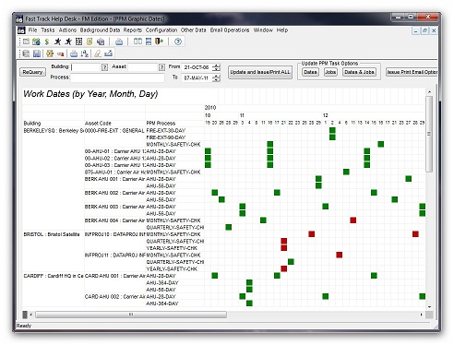This screenshot has height=345, width=454.
Task: Click the yellow notepad icon
Action: pyautogui.click(x=90, y=42)
